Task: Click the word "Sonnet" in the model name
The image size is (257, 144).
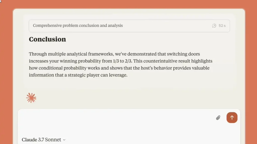Action: pos(53,140)
